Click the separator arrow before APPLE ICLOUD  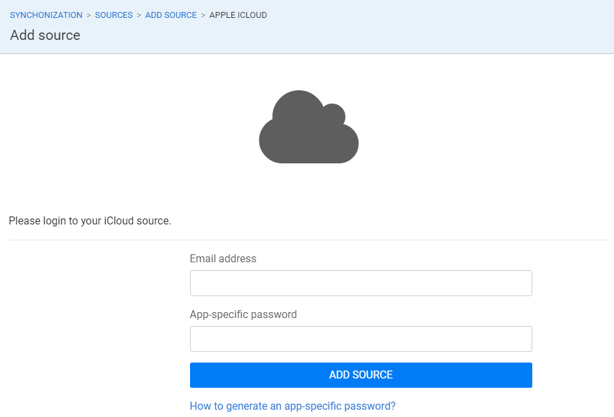tap(203, 15)
